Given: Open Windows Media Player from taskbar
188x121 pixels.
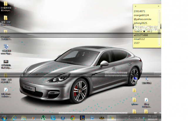Looking at the screenshot, I should [x=33, y=118].
